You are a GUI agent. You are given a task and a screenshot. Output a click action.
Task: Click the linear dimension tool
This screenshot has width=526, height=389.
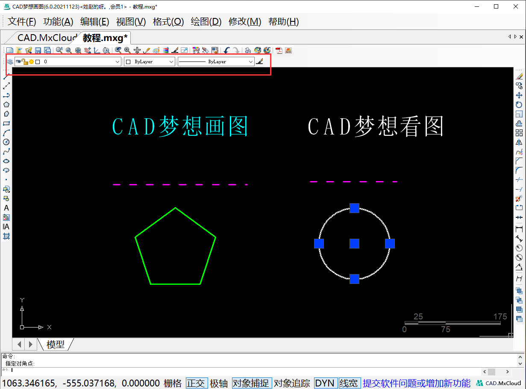pos(519,229)
